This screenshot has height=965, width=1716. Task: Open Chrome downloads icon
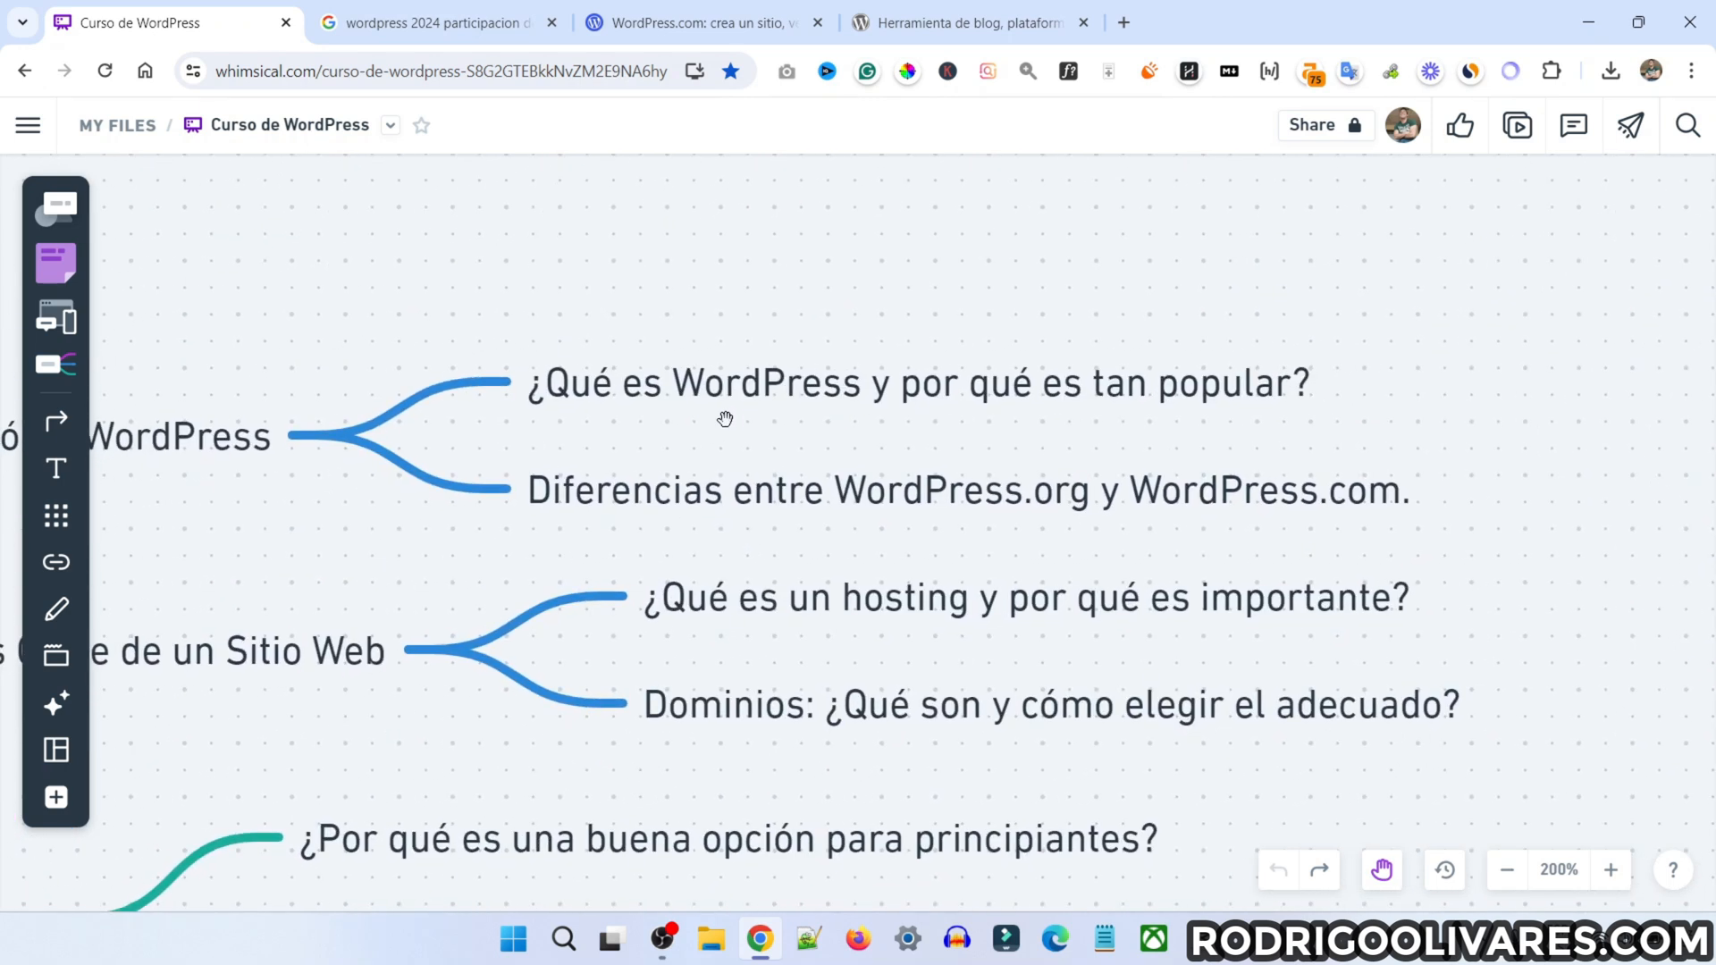click(1611, 71)
